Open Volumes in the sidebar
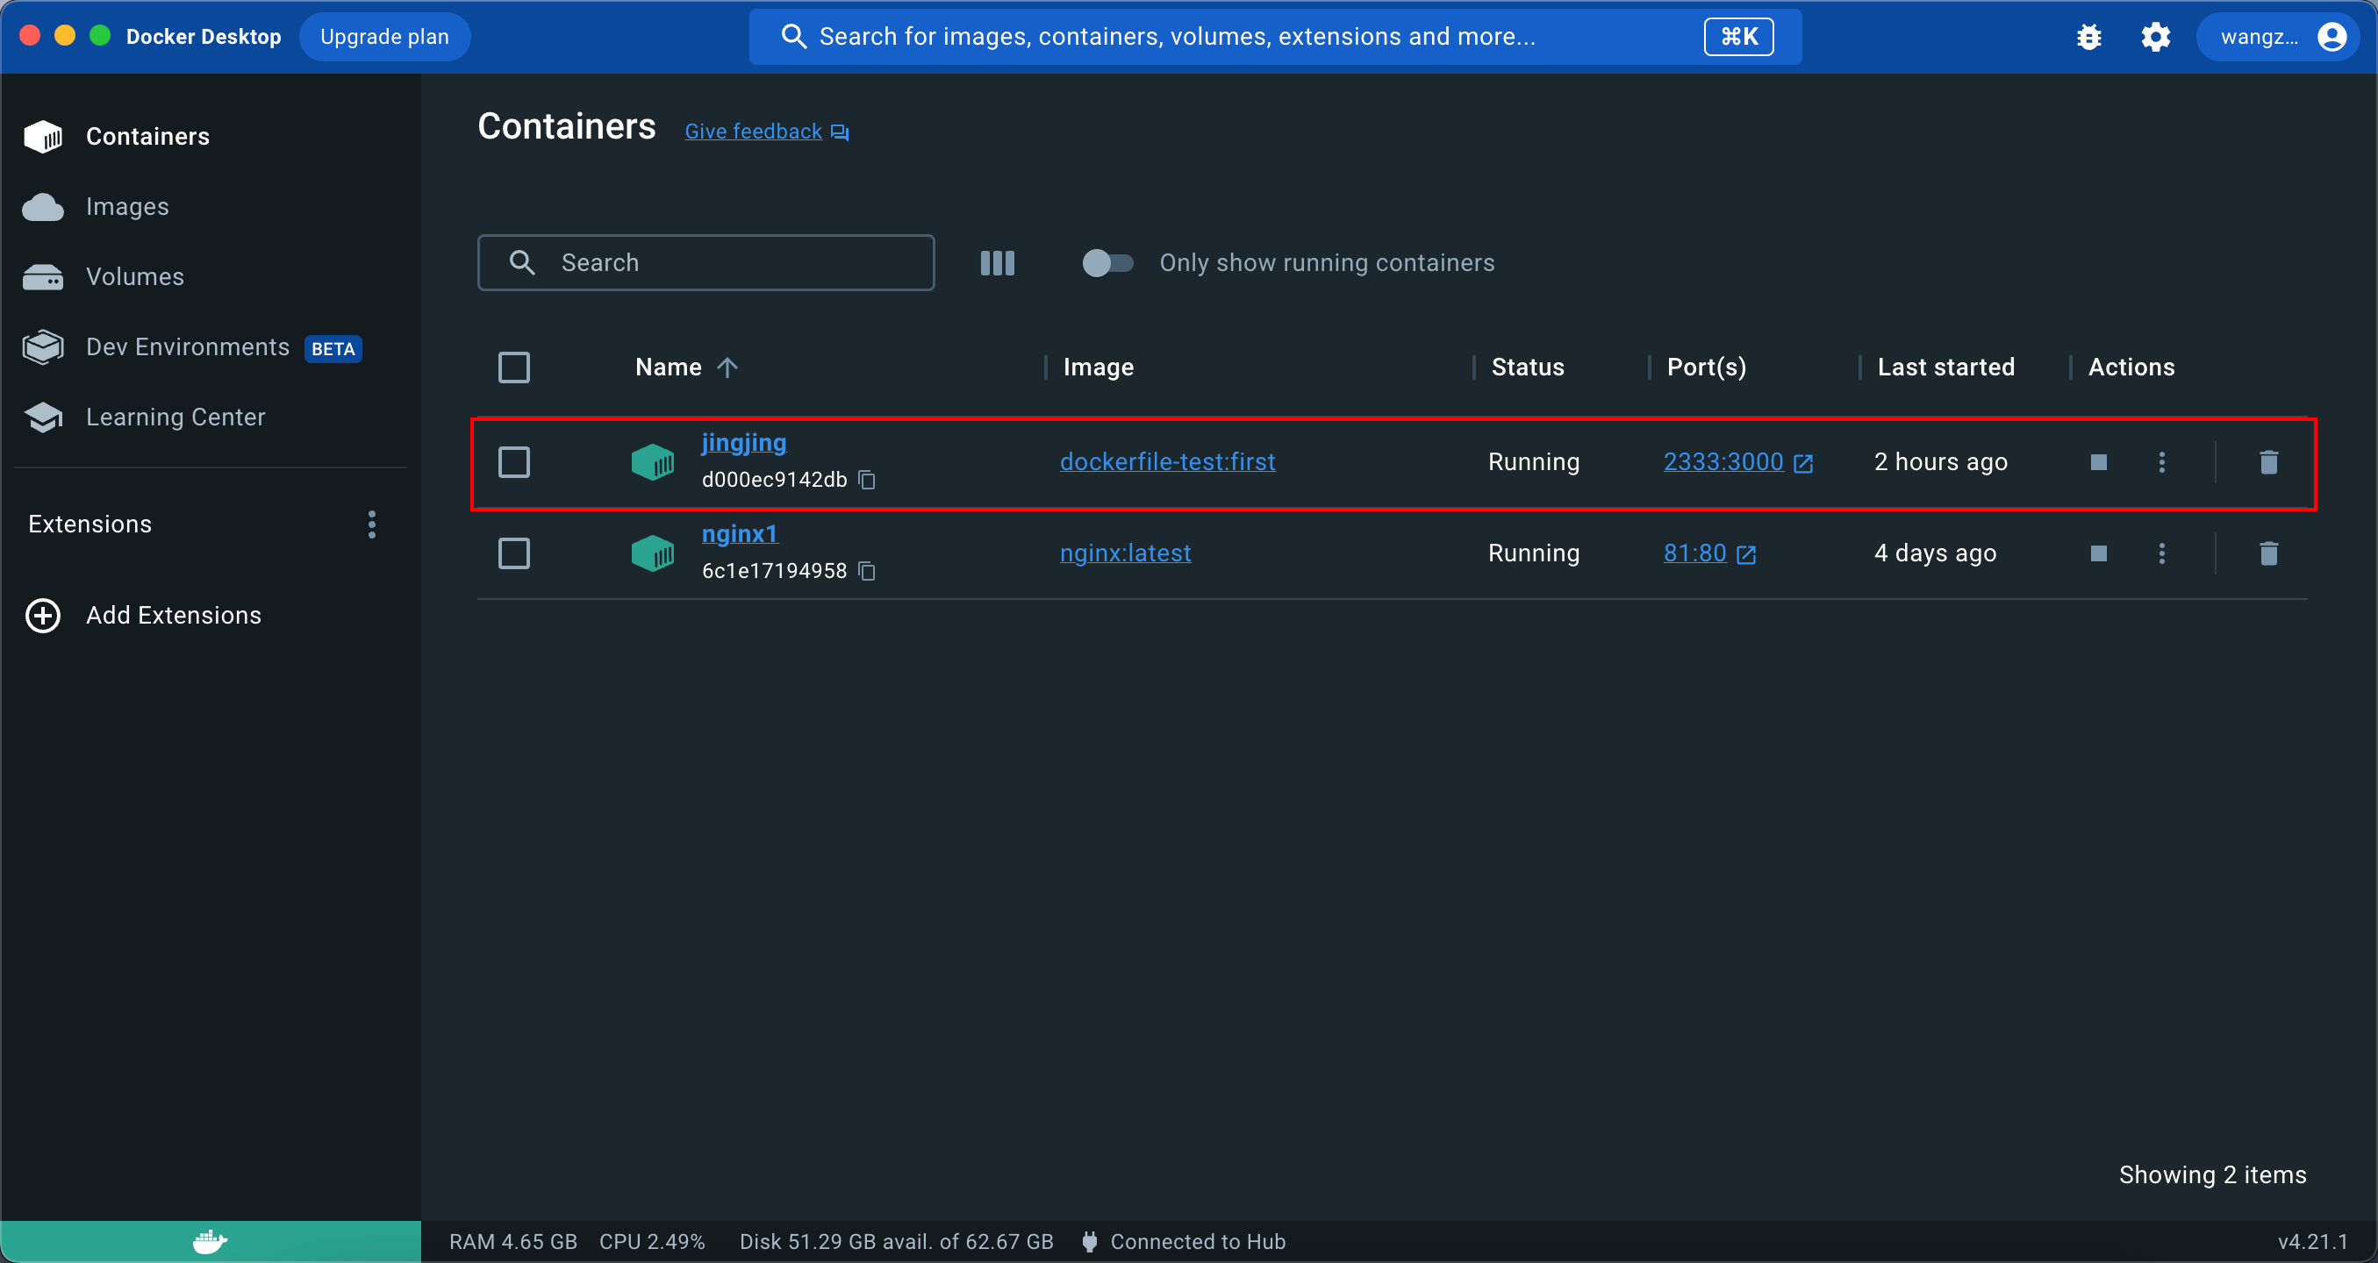The width and height of the screenshot is (2378, 1263). click(135, 277)
